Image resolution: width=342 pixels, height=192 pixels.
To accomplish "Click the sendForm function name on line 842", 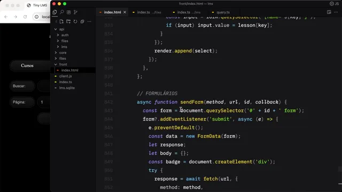I will 192,102.
